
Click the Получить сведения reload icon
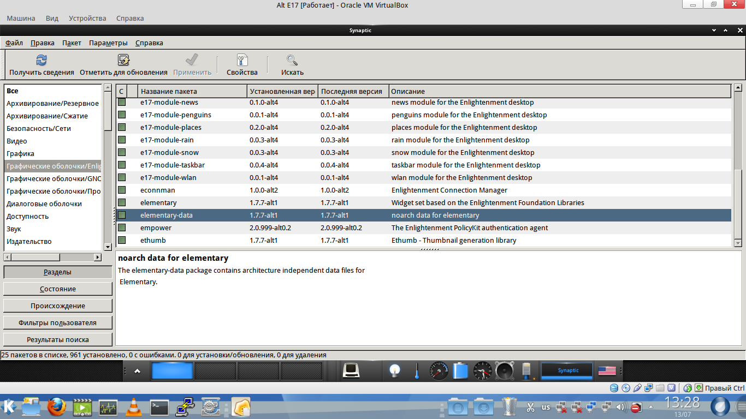42,60
